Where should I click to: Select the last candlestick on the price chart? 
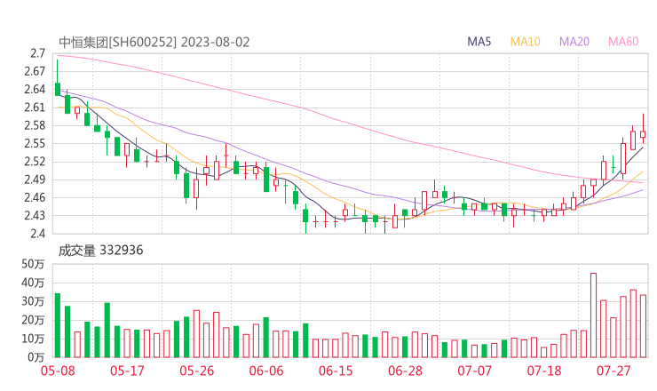[x=643, y=129]
